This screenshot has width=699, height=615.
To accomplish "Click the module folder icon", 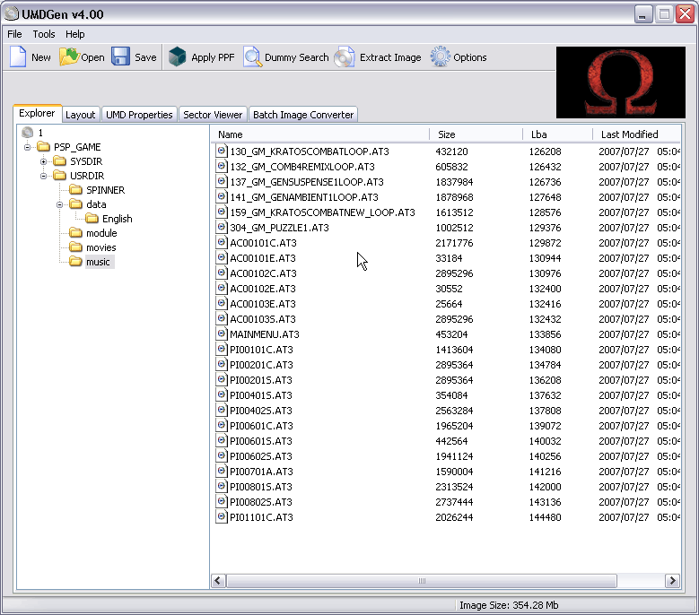I will [75, 232].
